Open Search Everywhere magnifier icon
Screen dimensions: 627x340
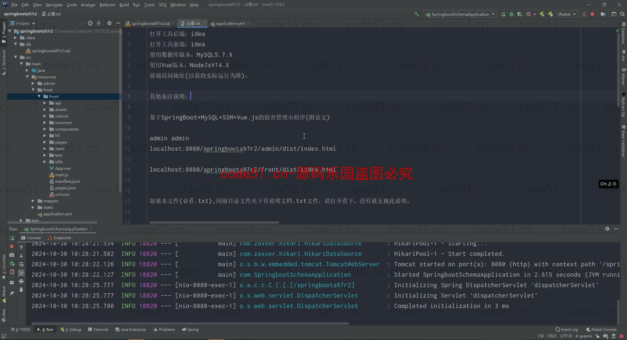pyautogui.click(x=622, y=14)
